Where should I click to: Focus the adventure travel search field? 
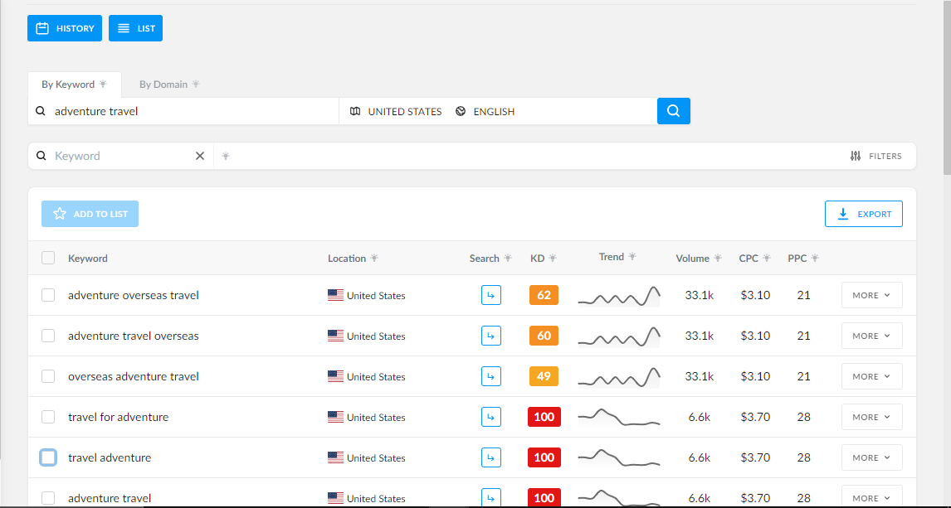click(x=183, y=111)
